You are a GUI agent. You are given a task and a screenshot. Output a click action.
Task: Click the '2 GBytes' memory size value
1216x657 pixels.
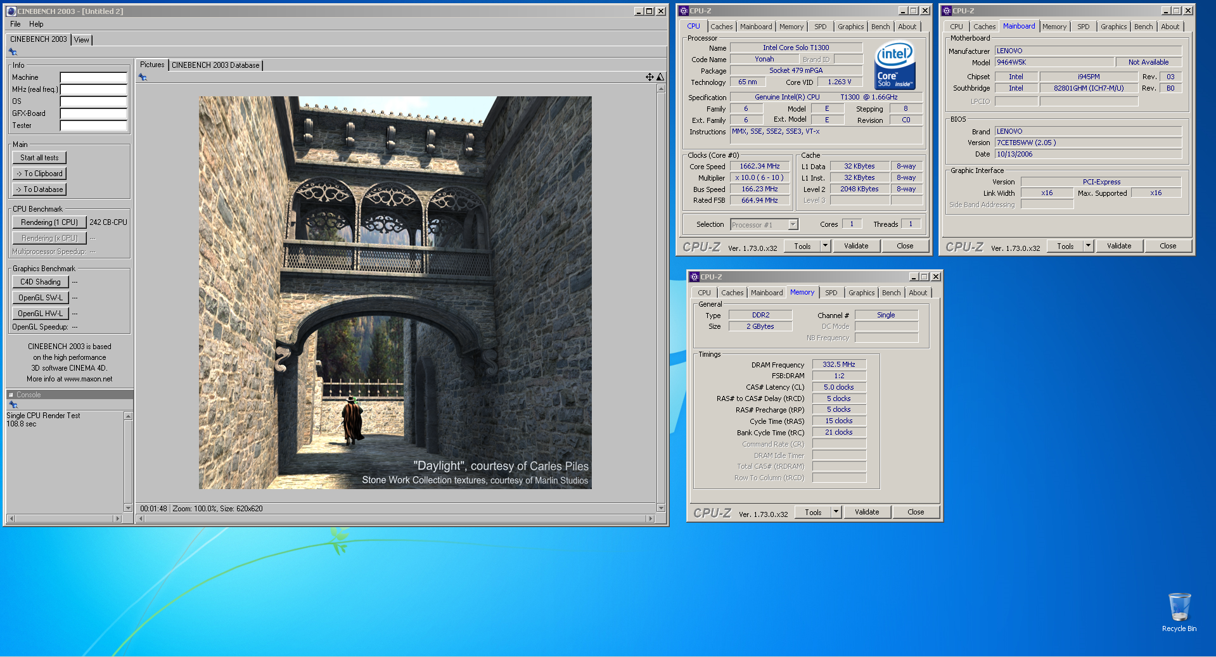click(x=760, y=326)
